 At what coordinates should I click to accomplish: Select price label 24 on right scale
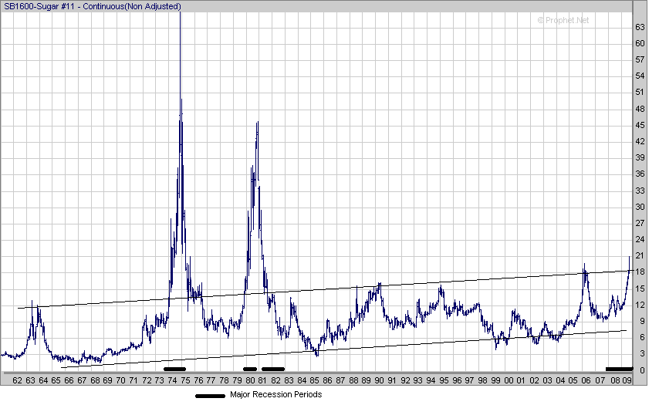(x=640, y=239)
